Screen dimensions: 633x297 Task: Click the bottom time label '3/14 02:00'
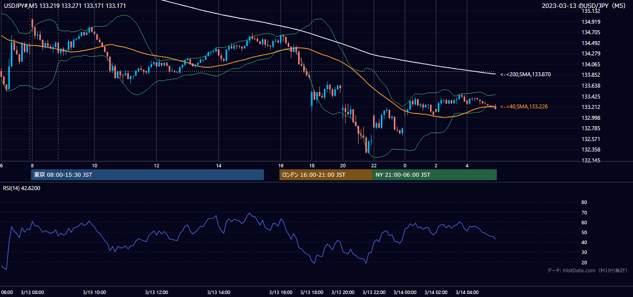pyautogui.click(x=436, y=293)
